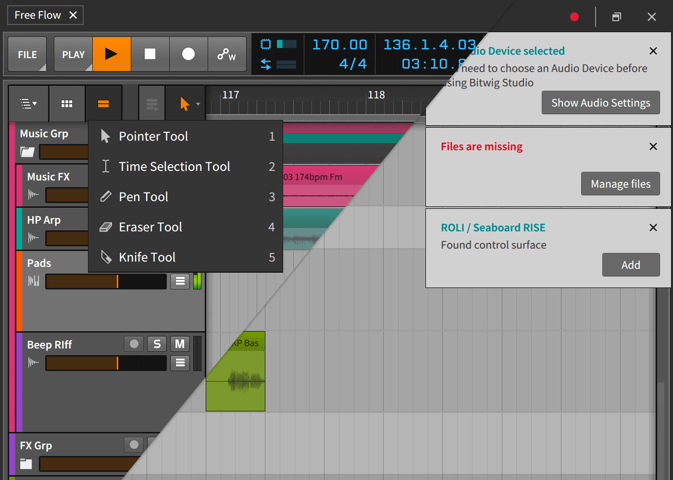Open the Music Grp track folder

pyautogui.click(x=27, y=152)
